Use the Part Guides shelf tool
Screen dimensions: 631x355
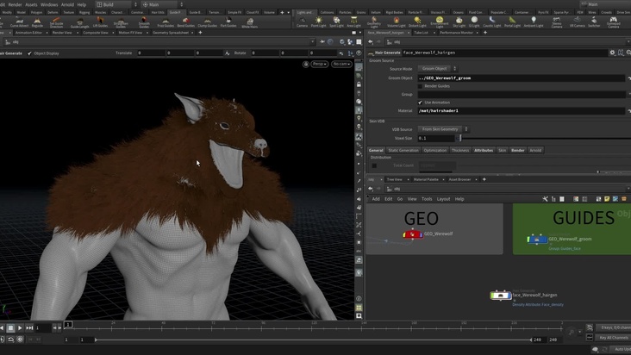pyautogui.click(x=228, y=22)
